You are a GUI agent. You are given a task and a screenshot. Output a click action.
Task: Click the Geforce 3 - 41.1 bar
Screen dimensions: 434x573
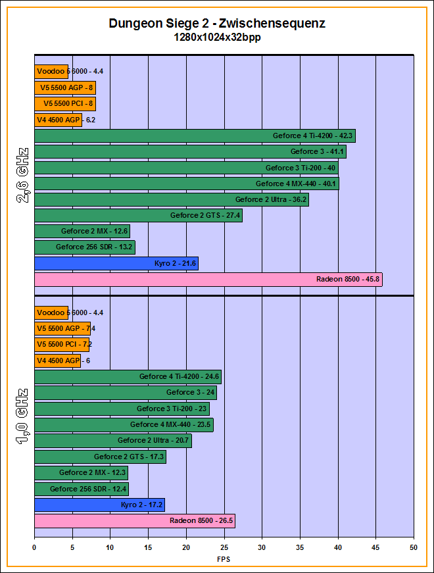click(x=190, y=152)
